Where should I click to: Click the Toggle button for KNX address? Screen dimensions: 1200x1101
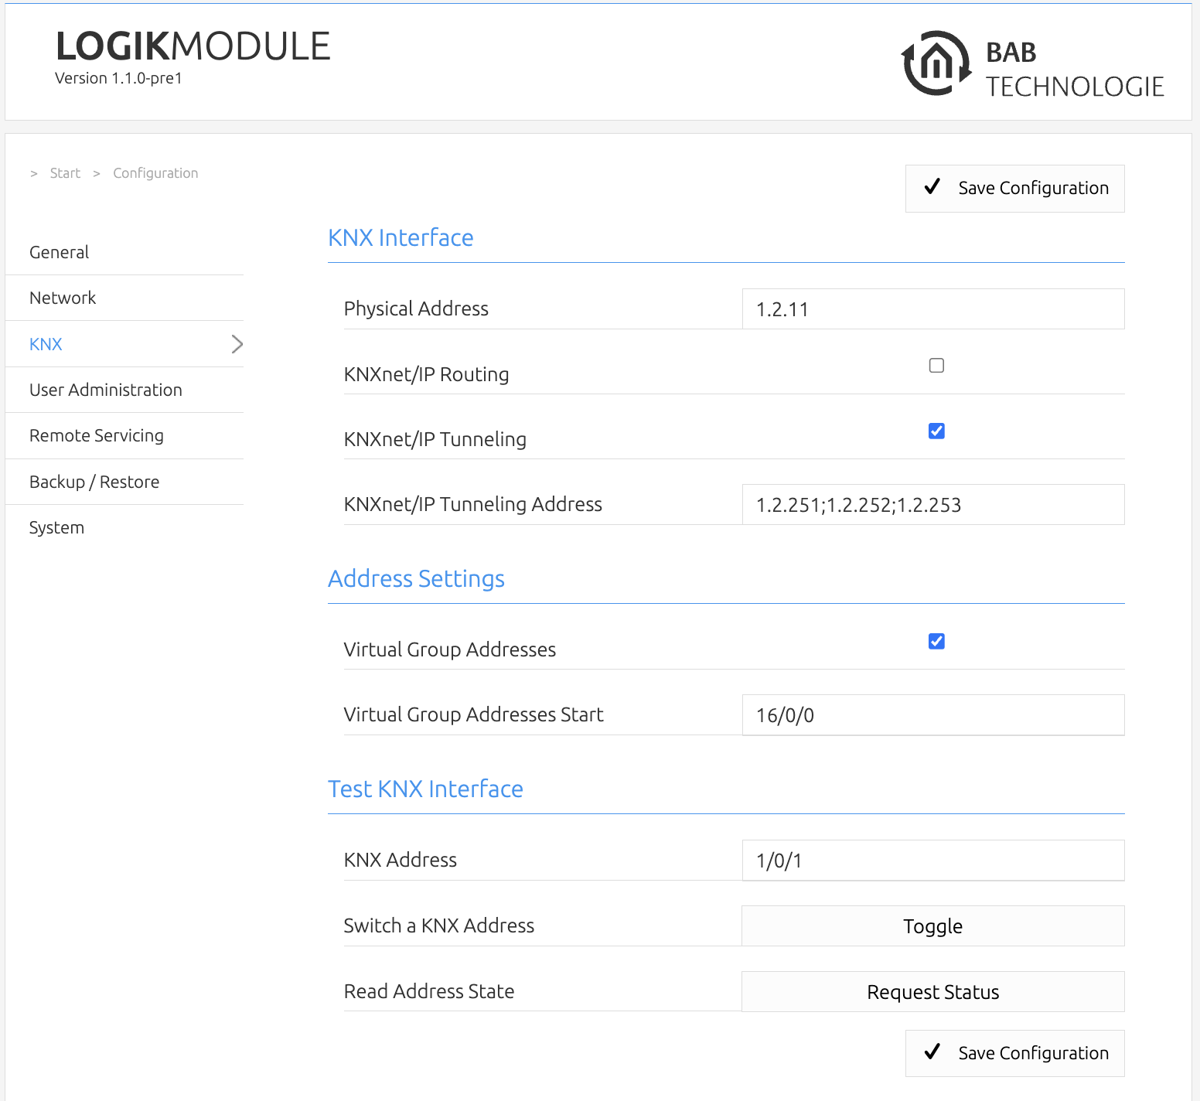click(x=933, y=926)
